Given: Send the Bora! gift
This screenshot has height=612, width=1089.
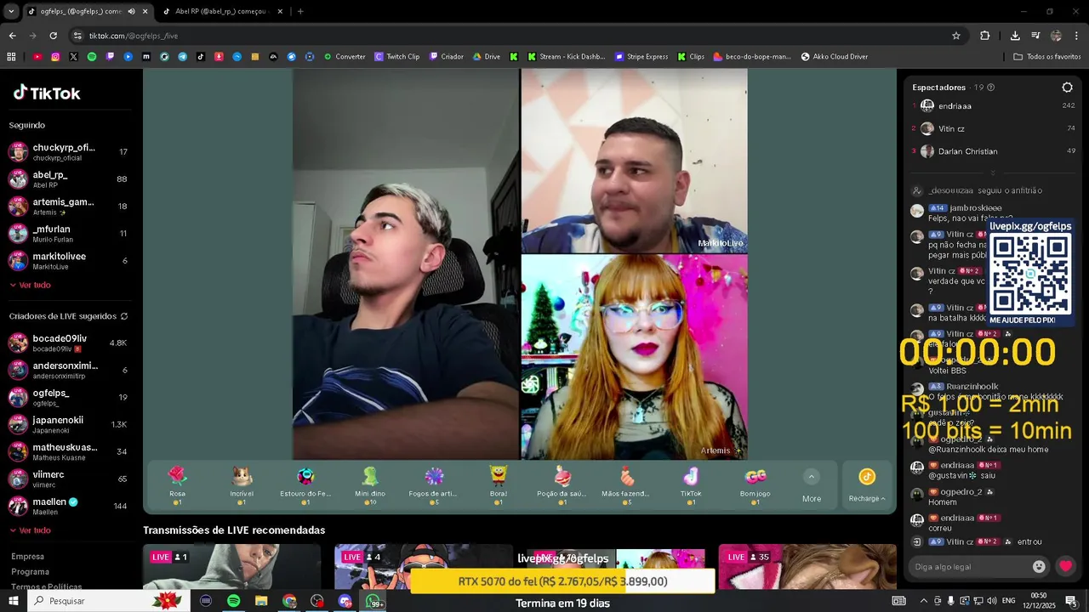Looking at the screenshot, I should click(499, 485).
